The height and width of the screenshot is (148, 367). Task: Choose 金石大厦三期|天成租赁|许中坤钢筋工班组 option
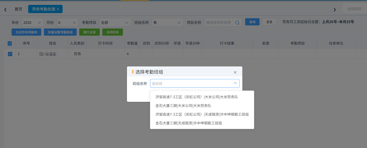coord(202,123)
